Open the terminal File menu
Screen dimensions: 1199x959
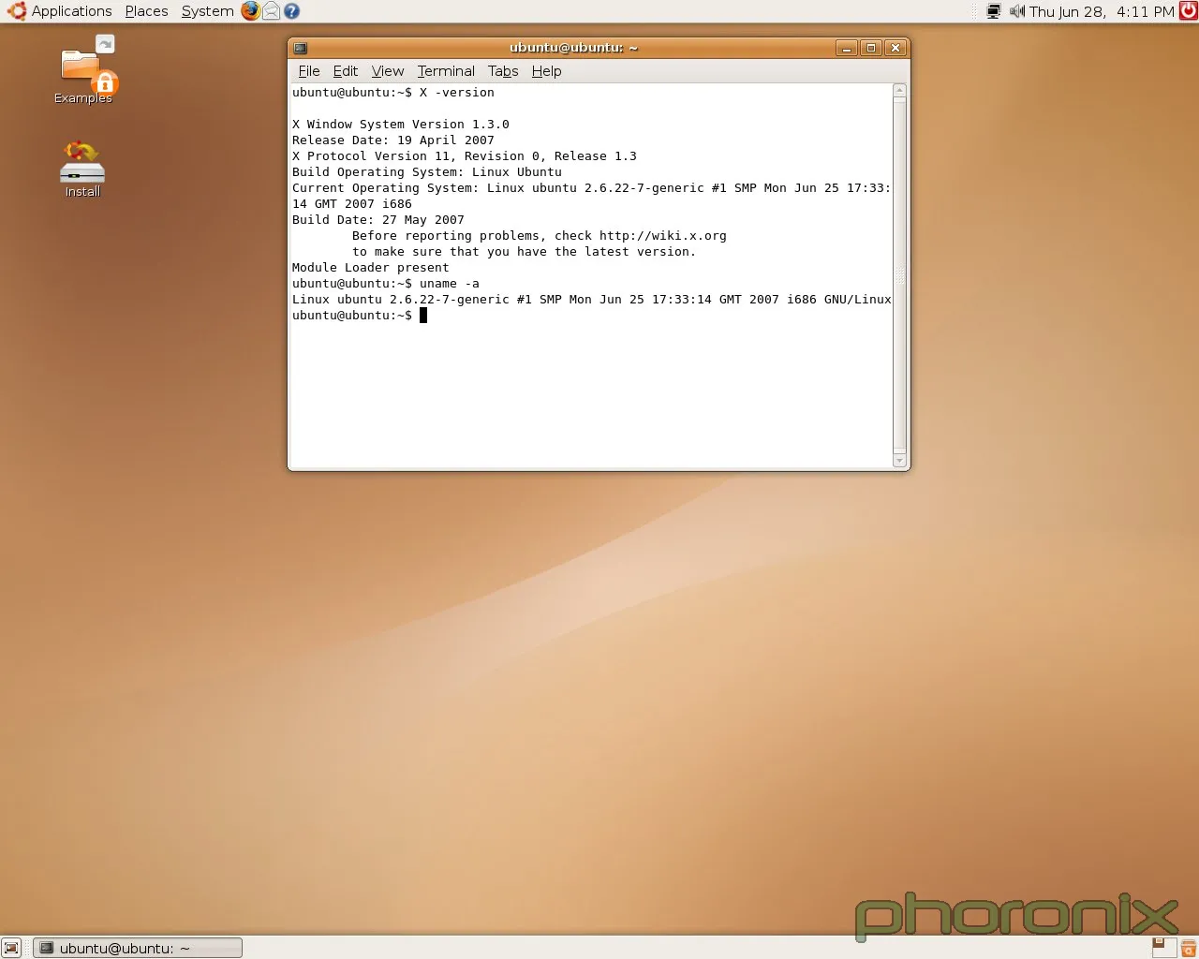(309, 71)
